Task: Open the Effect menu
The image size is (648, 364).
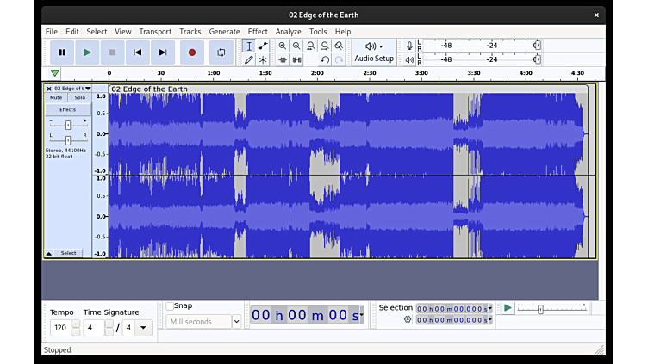Action: (258, 32)
